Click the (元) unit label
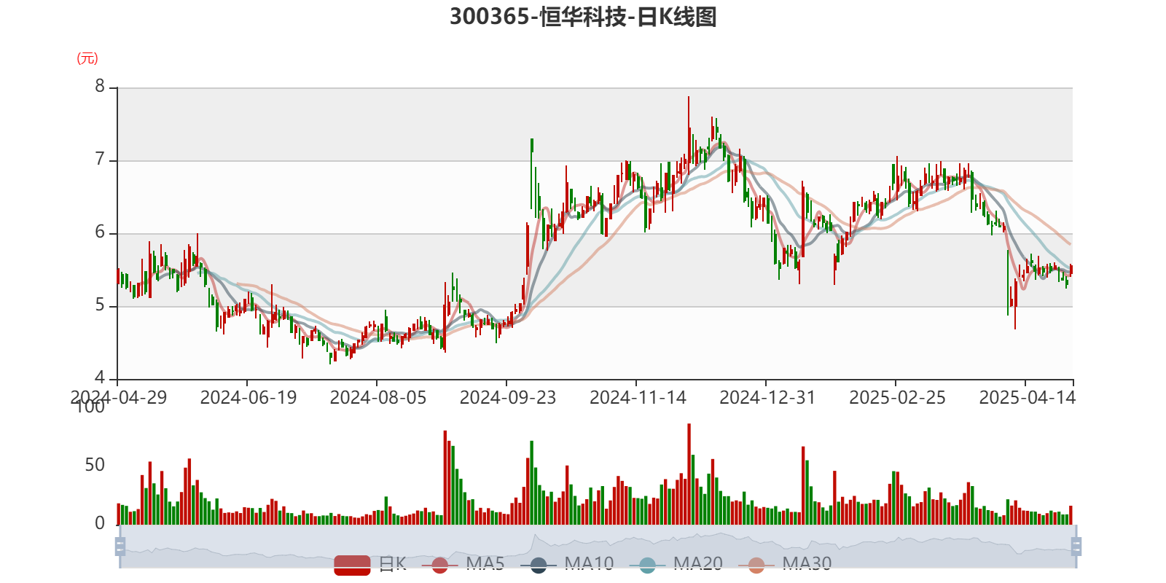This screenshot has width=1166, height=583. tap(87, 58)
